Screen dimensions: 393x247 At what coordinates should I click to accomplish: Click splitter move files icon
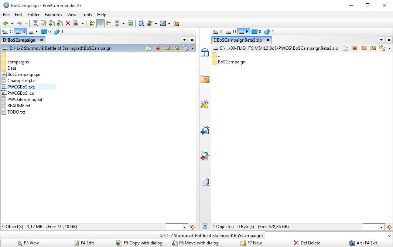205,156
